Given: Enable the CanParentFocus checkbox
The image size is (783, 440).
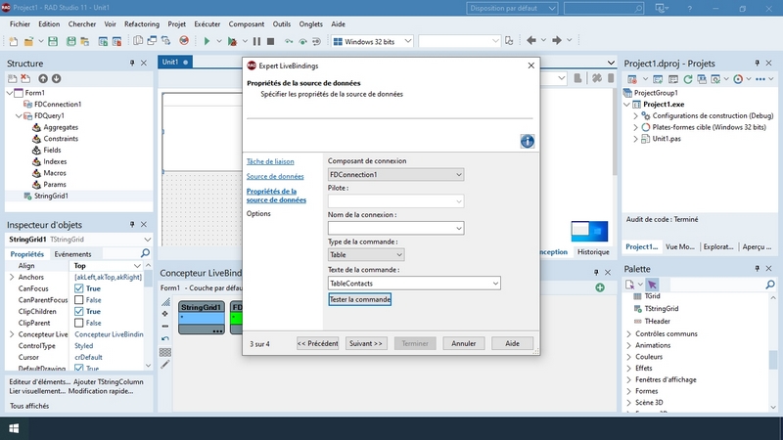Looking at the screenshot, I should point(80,300).
